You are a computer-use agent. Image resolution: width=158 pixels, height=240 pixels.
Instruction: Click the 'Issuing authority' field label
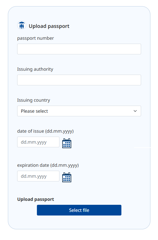[x=35, y=69]
